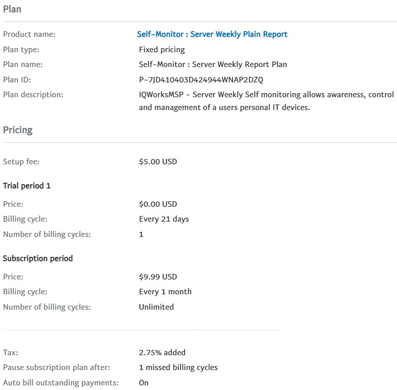Click the plan name Server Weekly Report Plan
This screenshot has height=390, width=397.
point(213,64)
